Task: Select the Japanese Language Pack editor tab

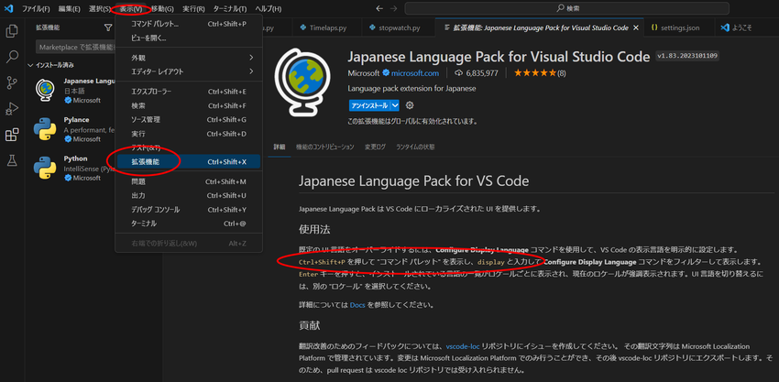Action: pos(539,27)
